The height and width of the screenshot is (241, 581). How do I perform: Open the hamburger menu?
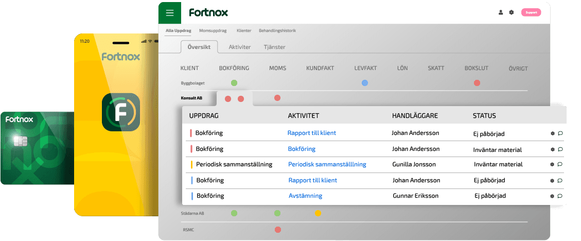(x=170, y=12)
